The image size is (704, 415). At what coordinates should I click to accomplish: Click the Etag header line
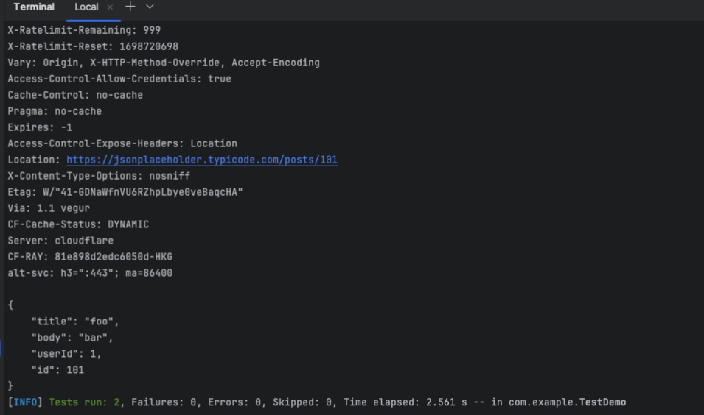125,192
